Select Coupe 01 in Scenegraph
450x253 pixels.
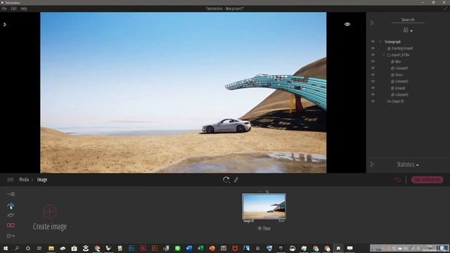[397, 101]
